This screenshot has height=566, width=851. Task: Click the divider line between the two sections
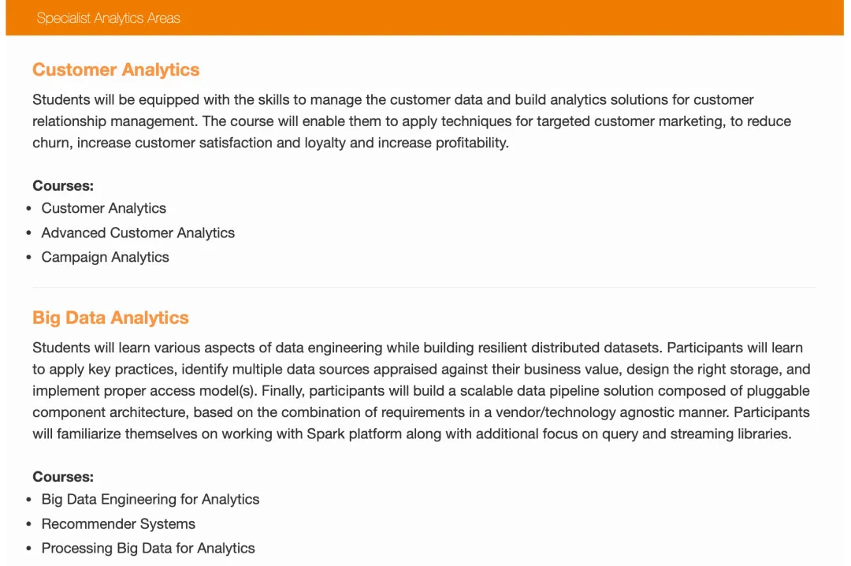[425, 287]
